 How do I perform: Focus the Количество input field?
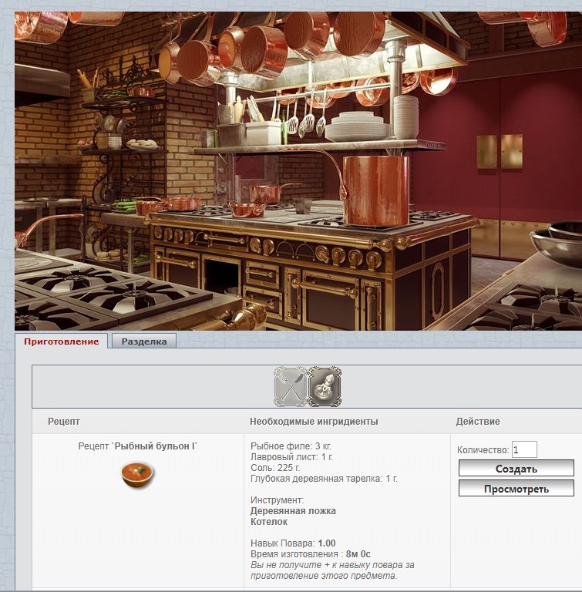point(524,449)
